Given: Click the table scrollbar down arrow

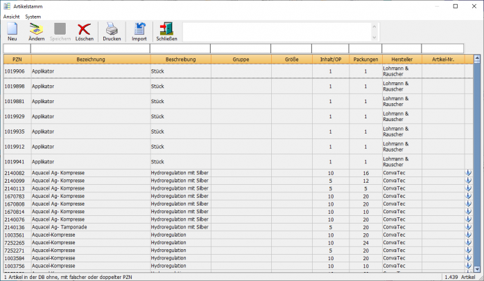Looking at the screenshot, I should tap(477, 269).
